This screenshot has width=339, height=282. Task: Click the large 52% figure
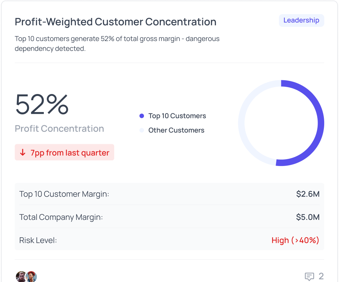42,104
